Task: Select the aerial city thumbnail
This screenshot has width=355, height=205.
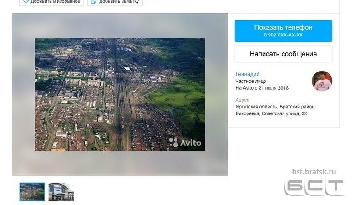Action: (x=32, y=192)
